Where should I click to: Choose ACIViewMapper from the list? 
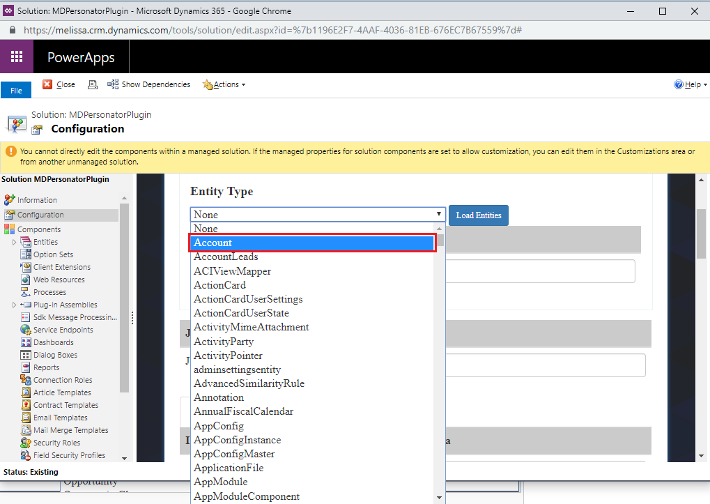312,271
